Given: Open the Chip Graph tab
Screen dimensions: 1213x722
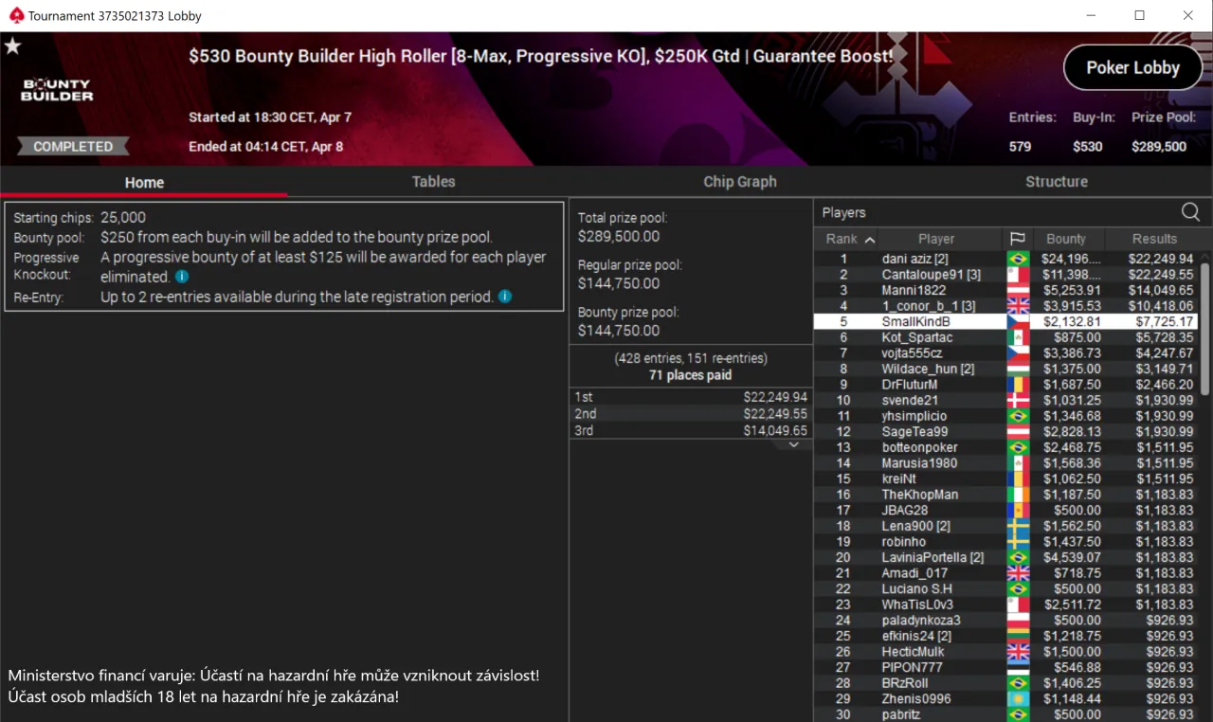Looking at the screenshot, I should (740, 182).
